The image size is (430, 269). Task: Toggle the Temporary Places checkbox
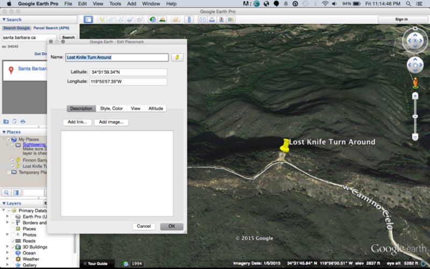coord(9,172)
